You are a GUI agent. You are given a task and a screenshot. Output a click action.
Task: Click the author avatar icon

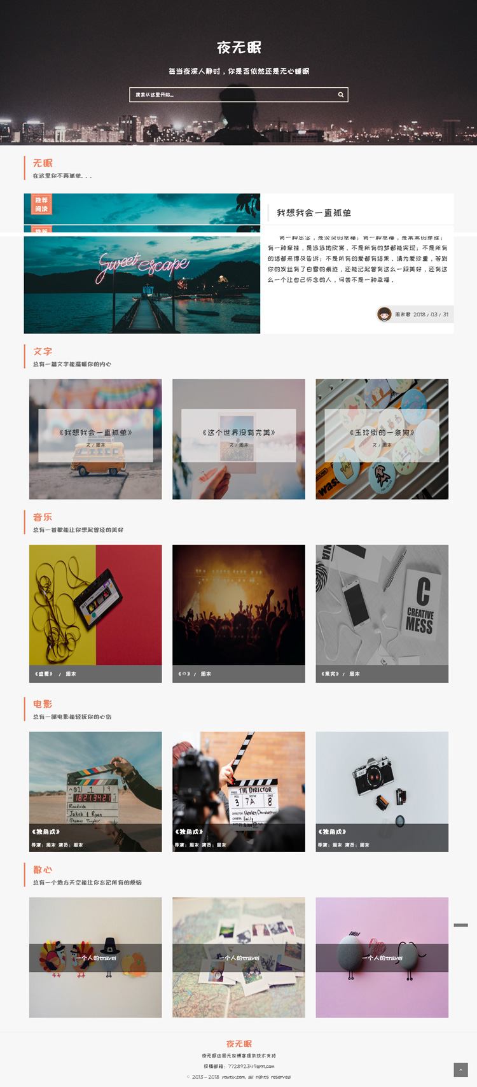pos(384,314)
